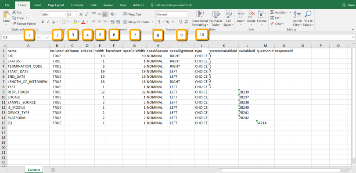Expand the Fill dropdown in Editing
Viewport: 356px width, 173px height.
point(280,18)
